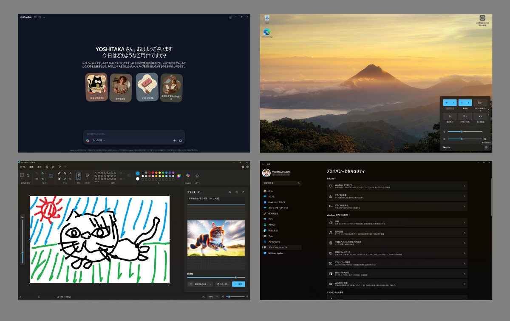
Task: Click the Undo arrow in Paint
Action: 59,167
